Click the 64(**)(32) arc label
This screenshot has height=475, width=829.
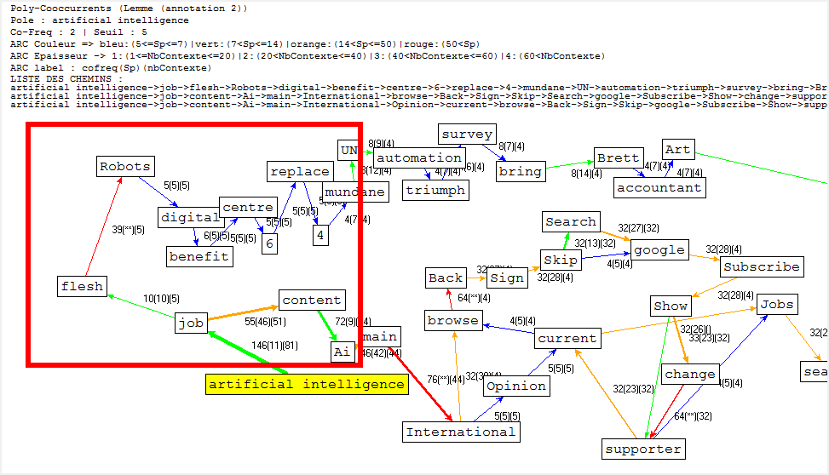click(x=694, y=416)
